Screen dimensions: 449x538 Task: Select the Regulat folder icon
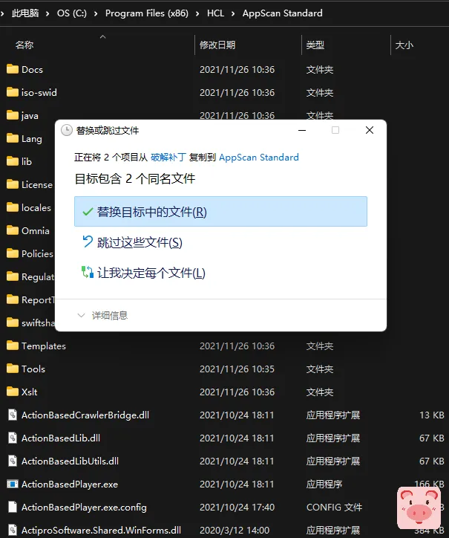[13, 276]
